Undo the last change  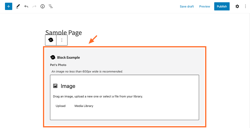(26, 6)
